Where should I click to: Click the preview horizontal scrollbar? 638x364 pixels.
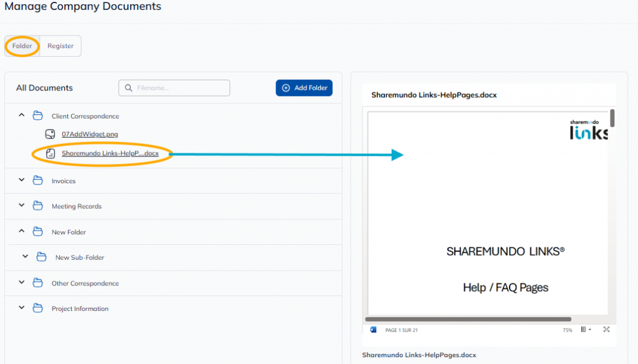pyautogui.click(x=468, y=319)
